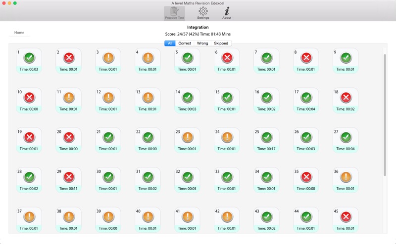Viewport: 396px width, 247px height.
Task: Open question 8 wrong answer tile
Action: [306, 61]
